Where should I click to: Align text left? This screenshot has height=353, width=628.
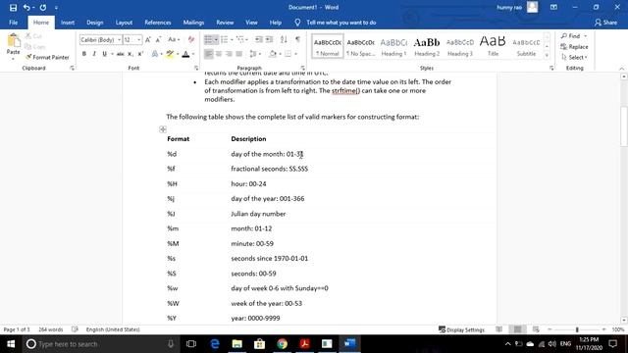(209, 54)
